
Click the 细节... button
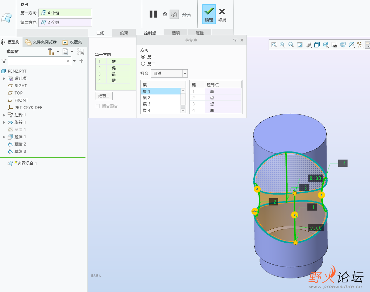[x=104, y=96]
